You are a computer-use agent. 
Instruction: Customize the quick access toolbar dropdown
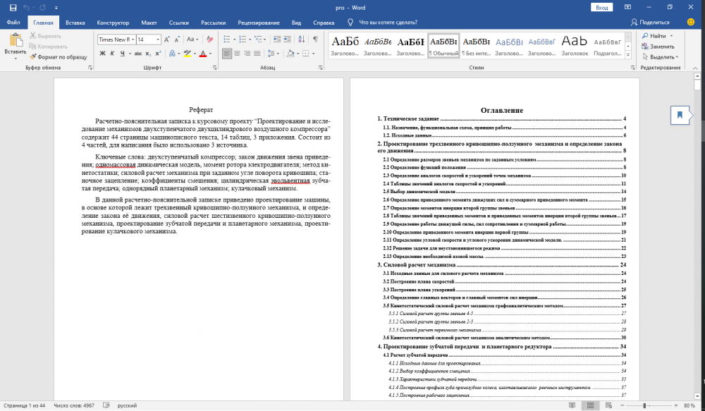click(x=56, y=8)
